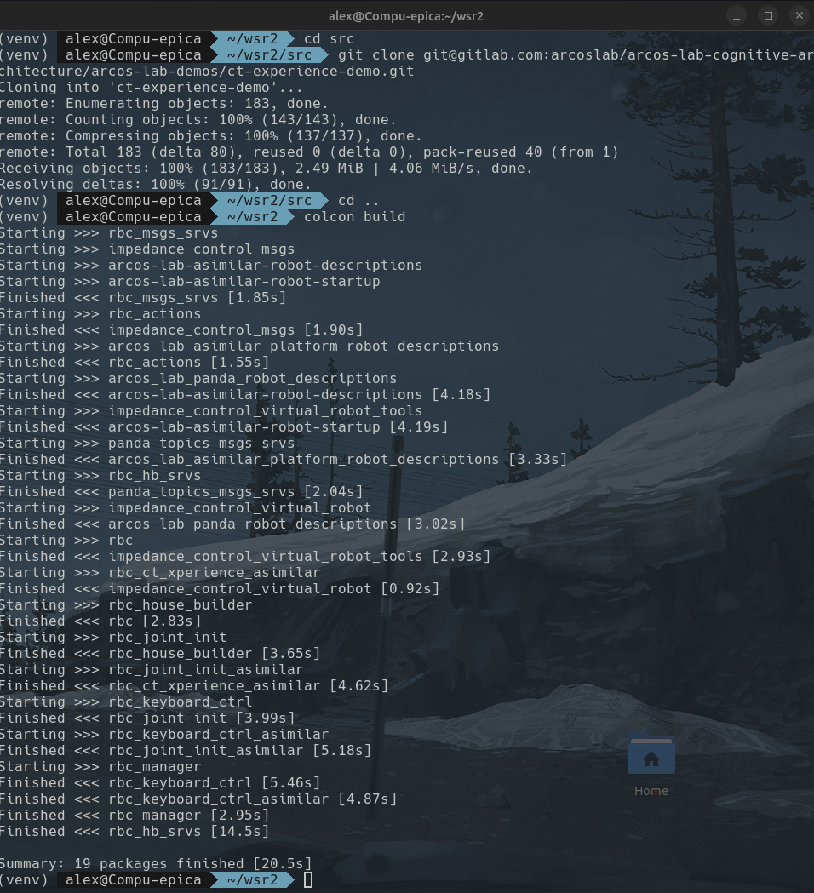This screenshot has height=893, width=814.
Task: Minimize the terminal window
Action: point(737,15)
